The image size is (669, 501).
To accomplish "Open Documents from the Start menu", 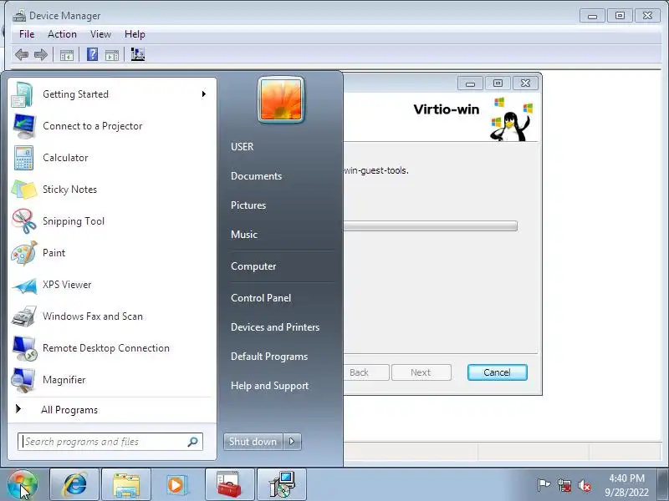I will 256,176.
